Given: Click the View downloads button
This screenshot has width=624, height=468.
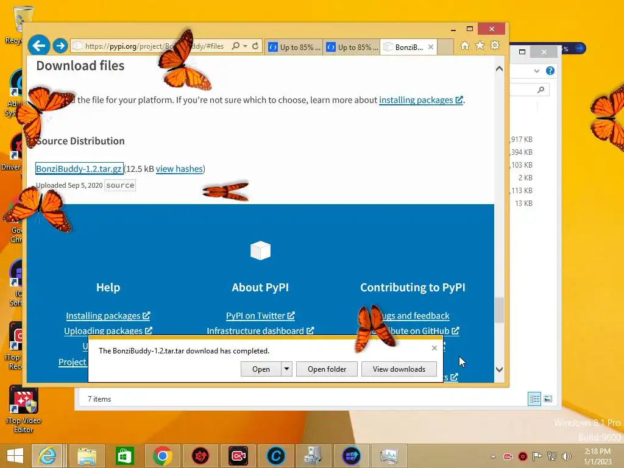Looking at the screenshot, I should [x=399, y=369].
